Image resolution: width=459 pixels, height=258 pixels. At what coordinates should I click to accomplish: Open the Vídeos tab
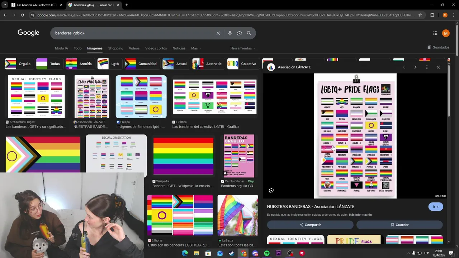click(x=134, y=48)
